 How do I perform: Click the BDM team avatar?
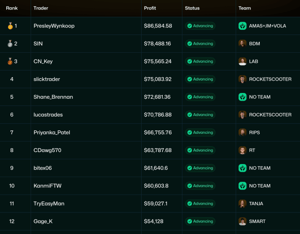(x=242, y=44)
